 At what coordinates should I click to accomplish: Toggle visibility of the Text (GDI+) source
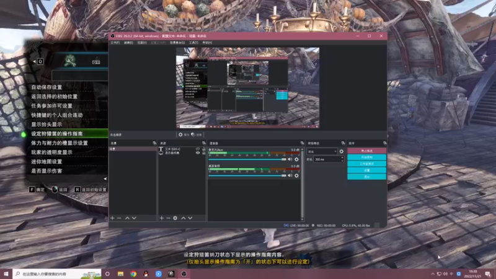198,149
